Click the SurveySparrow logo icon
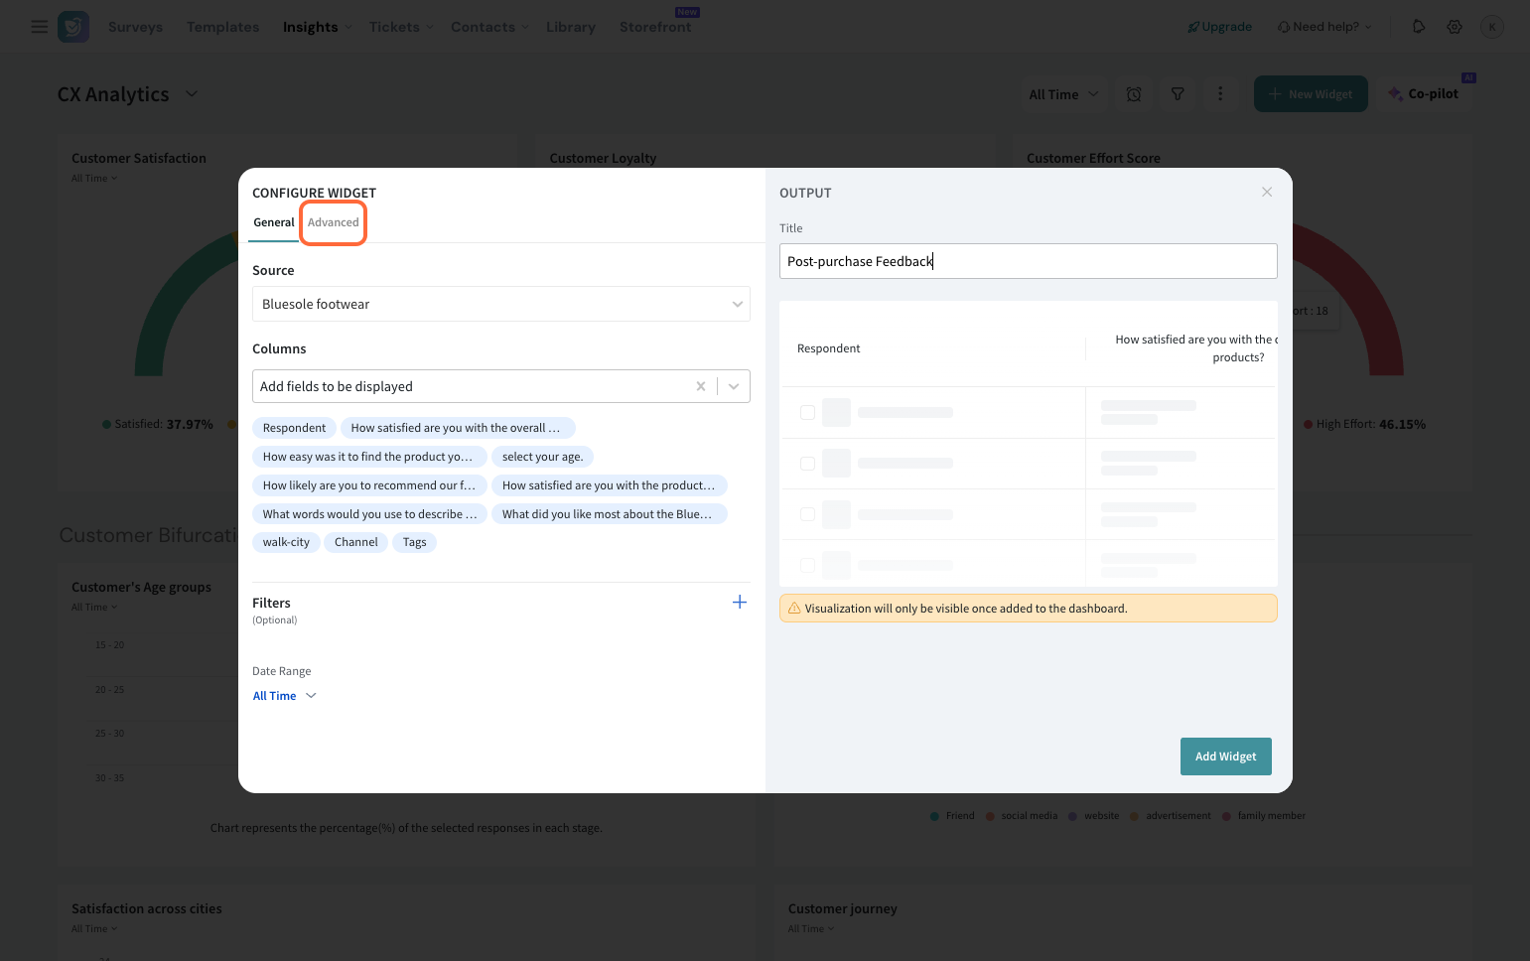The width and height of the screenshot is (1530, 961). [x=73, y=27]
